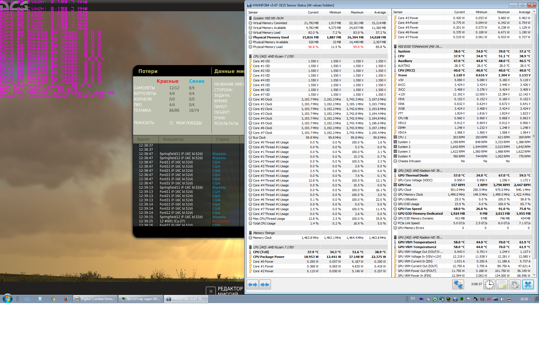Select the DIMM voltage row
This screenshot has width=539, height=348.
click(462, 127)
